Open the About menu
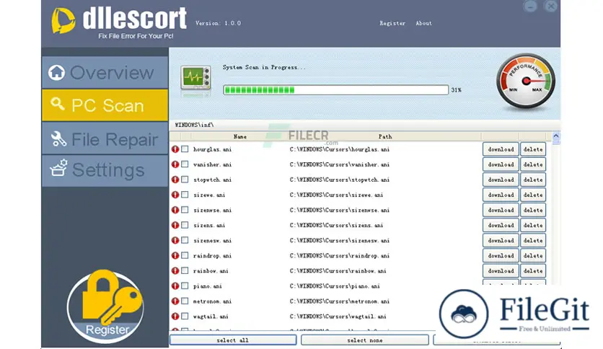603x349 pixels. click(423, 23)
